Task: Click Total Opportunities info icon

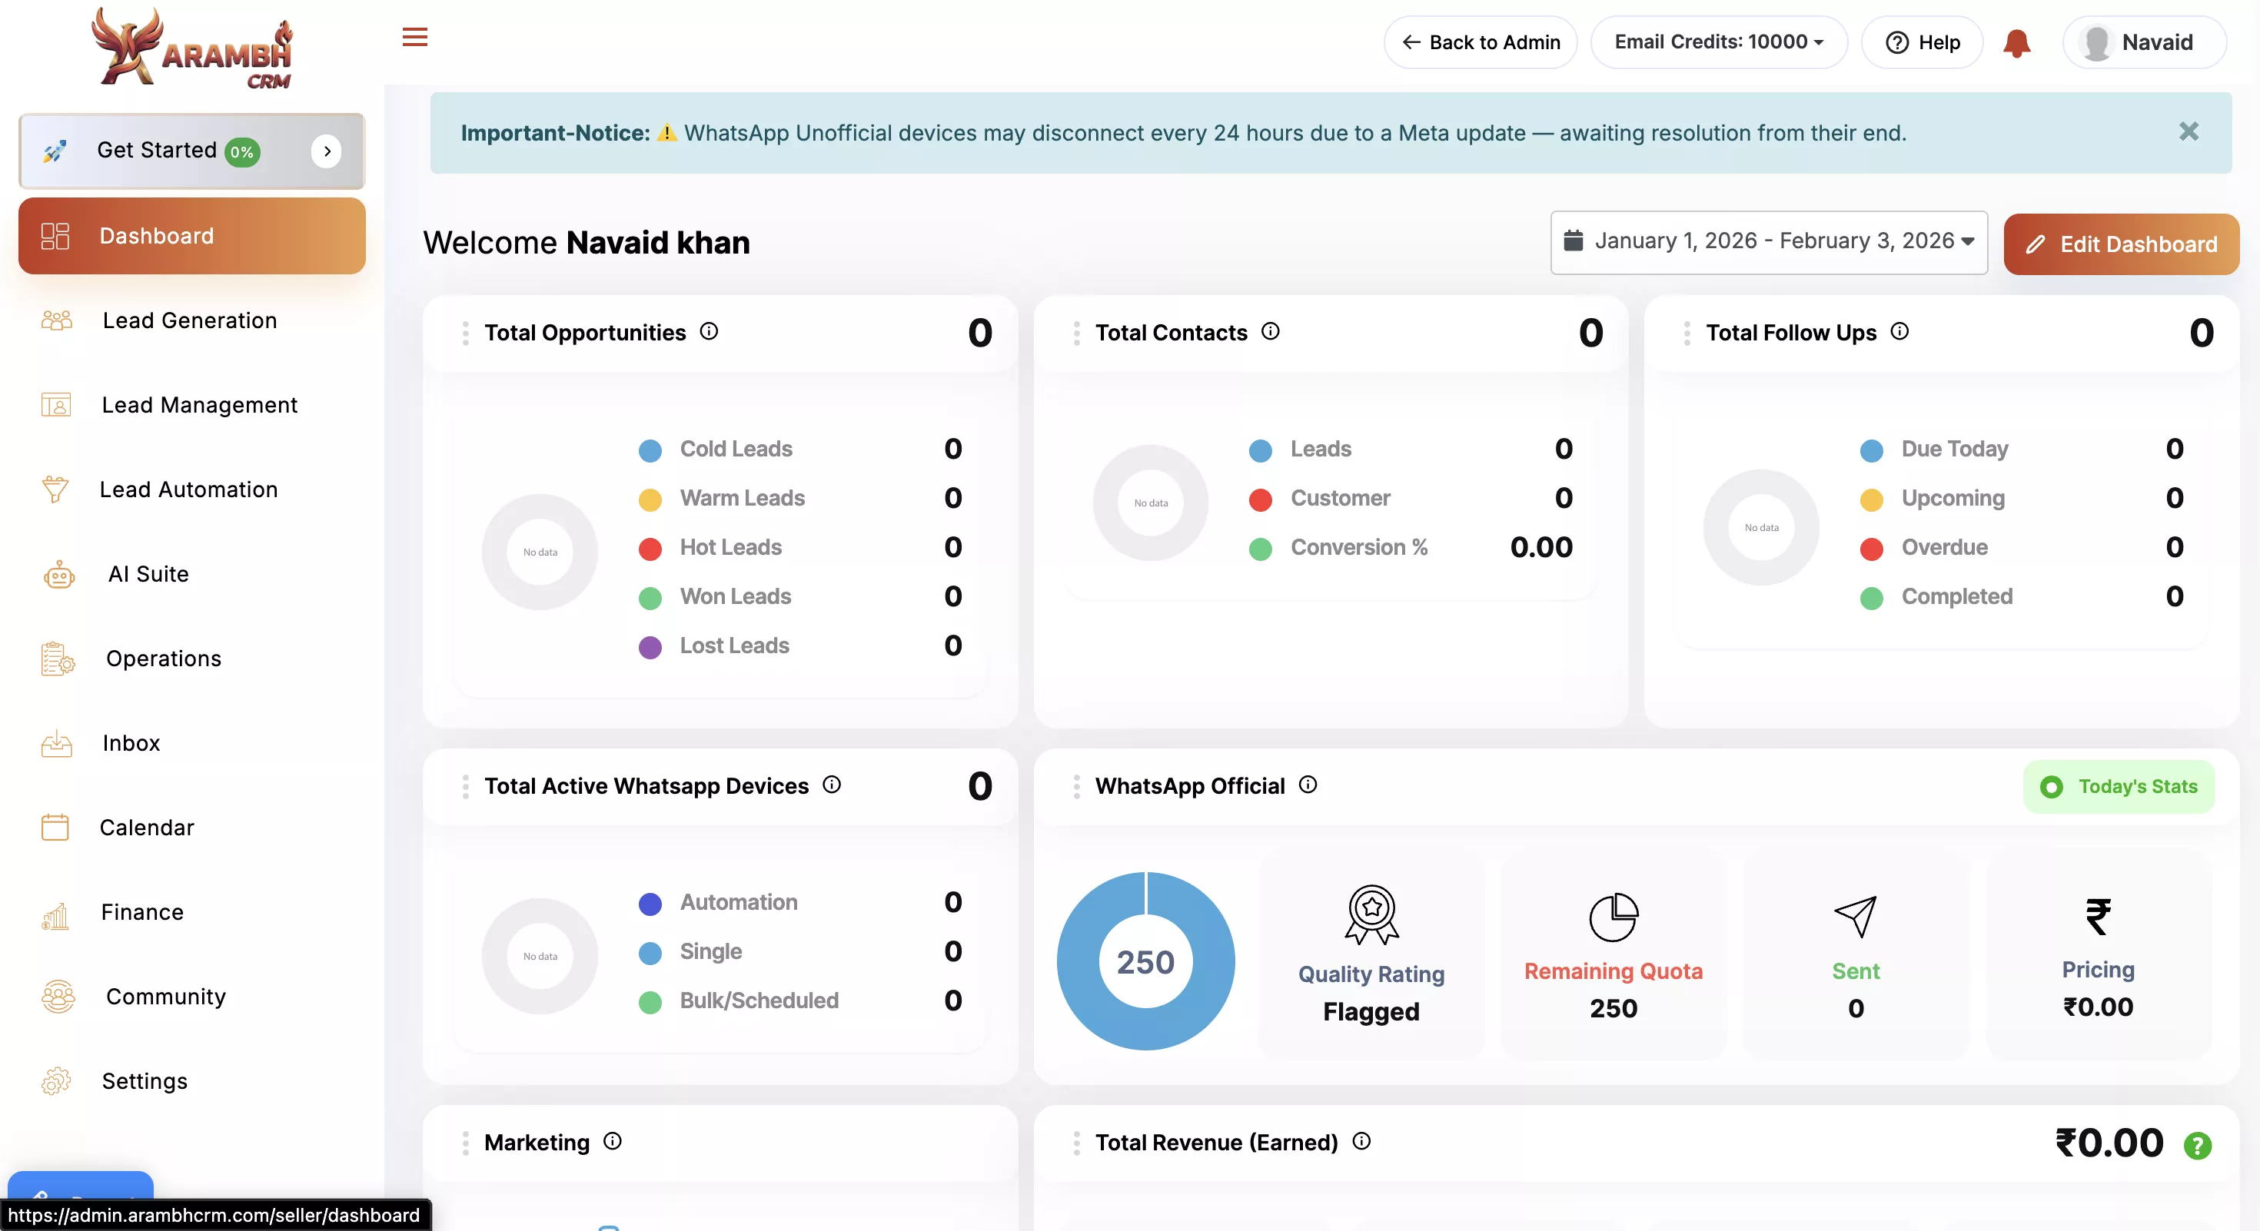Action: [x=709, y=331]
